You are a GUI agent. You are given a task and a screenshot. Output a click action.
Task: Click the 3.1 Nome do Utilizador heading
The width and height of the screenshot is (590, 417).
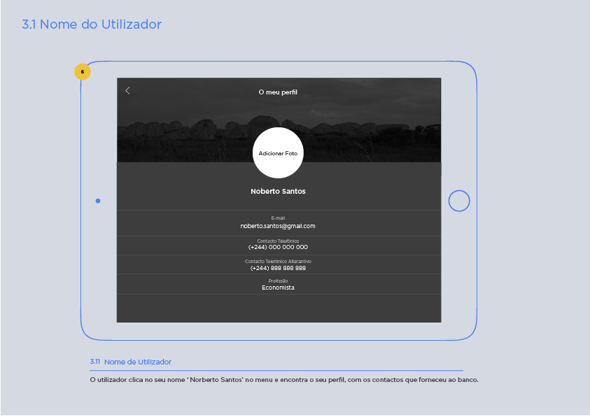click(x=92, y=24)
